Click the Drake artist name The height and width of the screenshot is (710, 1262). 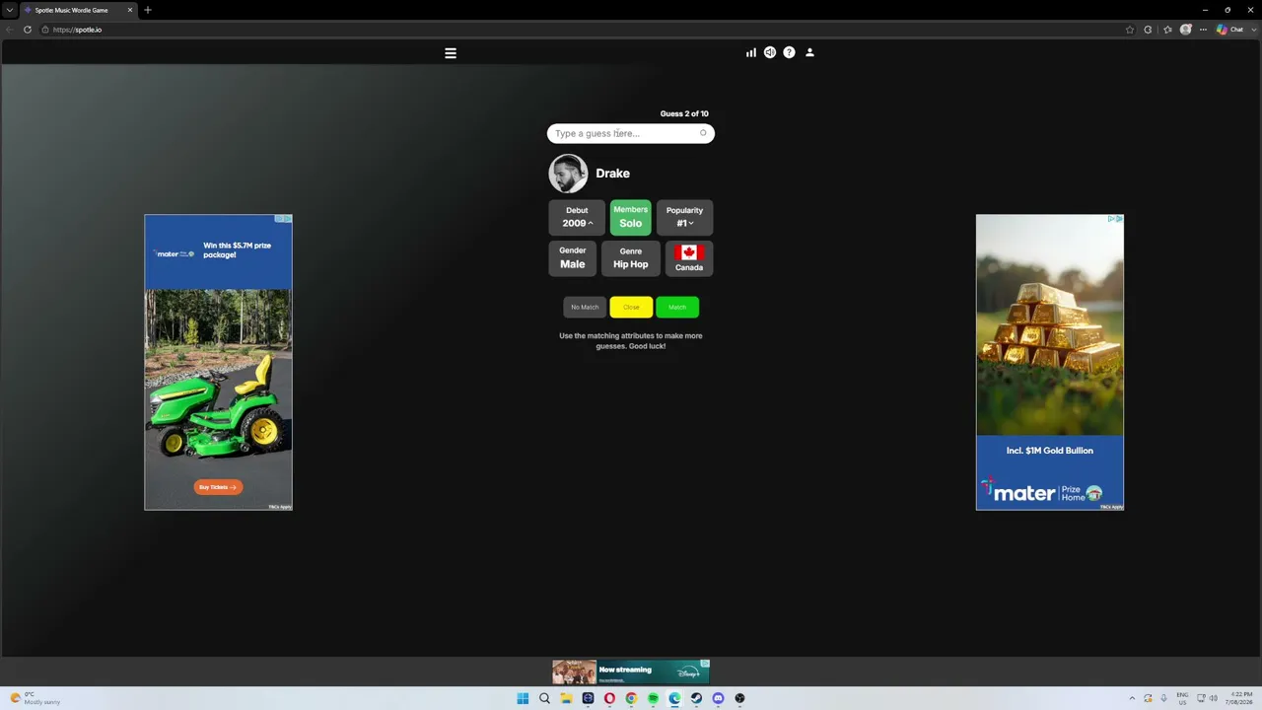coord(612,174)
